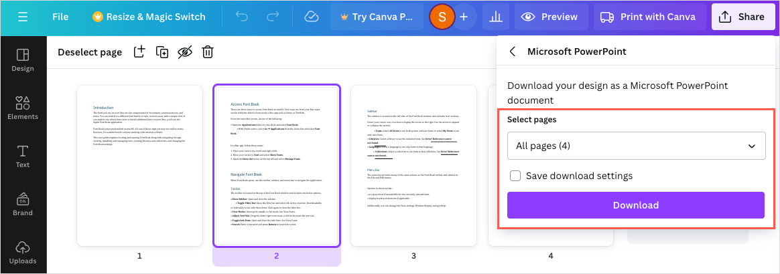Screen dimensions: 780x274
Task: Tick Save download settings checkbox
Action: [515, 176]
